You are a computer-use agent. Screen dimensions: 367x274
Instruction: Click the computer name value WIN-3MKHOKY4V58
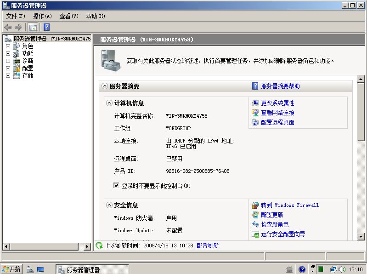pos(186,116)
